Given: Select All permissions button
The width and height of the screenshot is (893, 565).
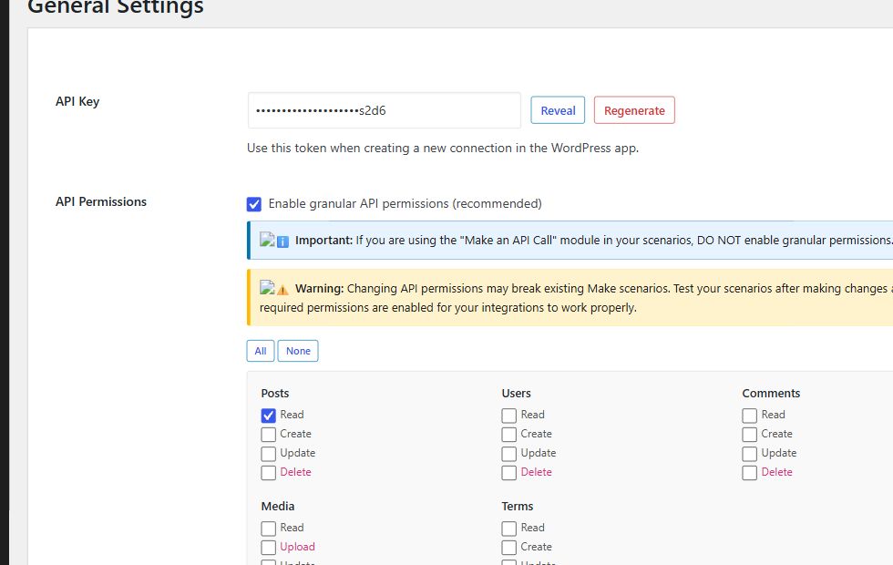Looking at the screenshot, I should point(261,351).
